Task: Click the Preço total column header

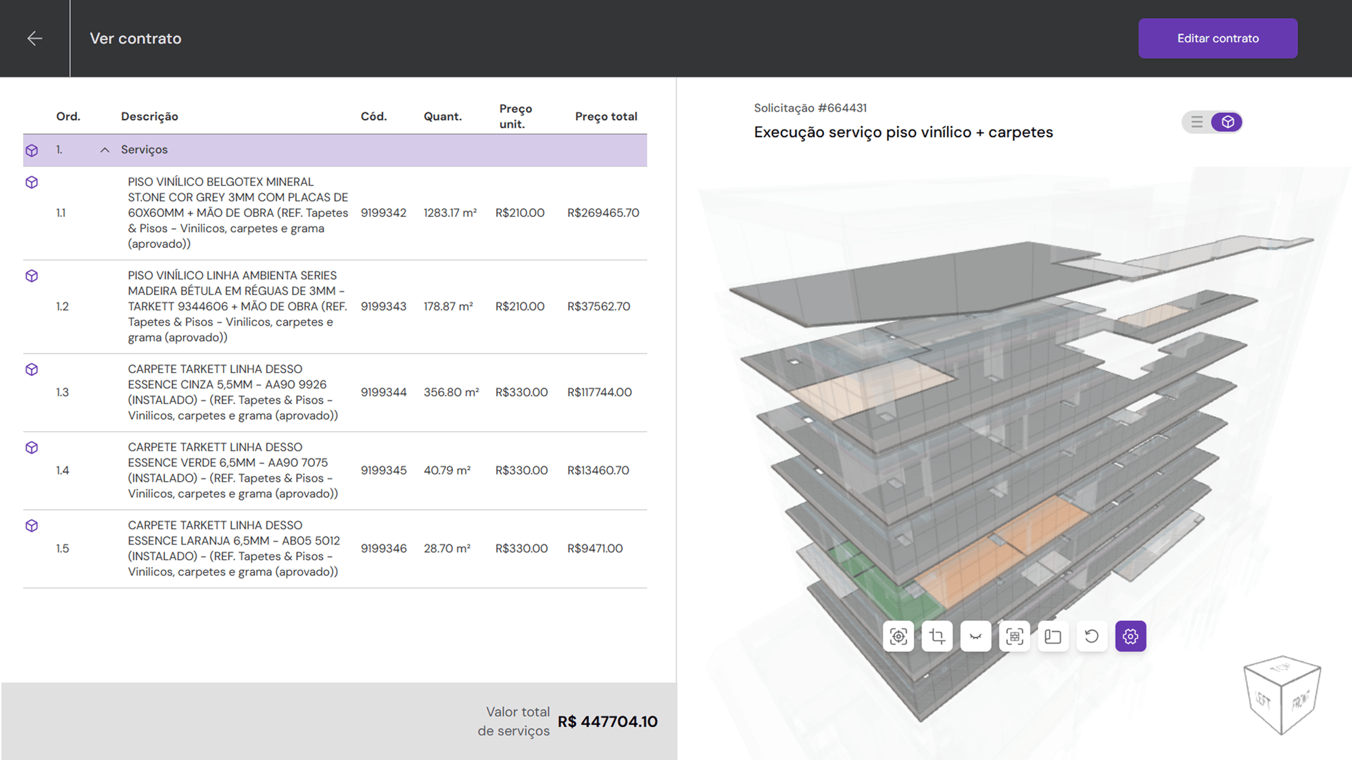Action: 606,116
